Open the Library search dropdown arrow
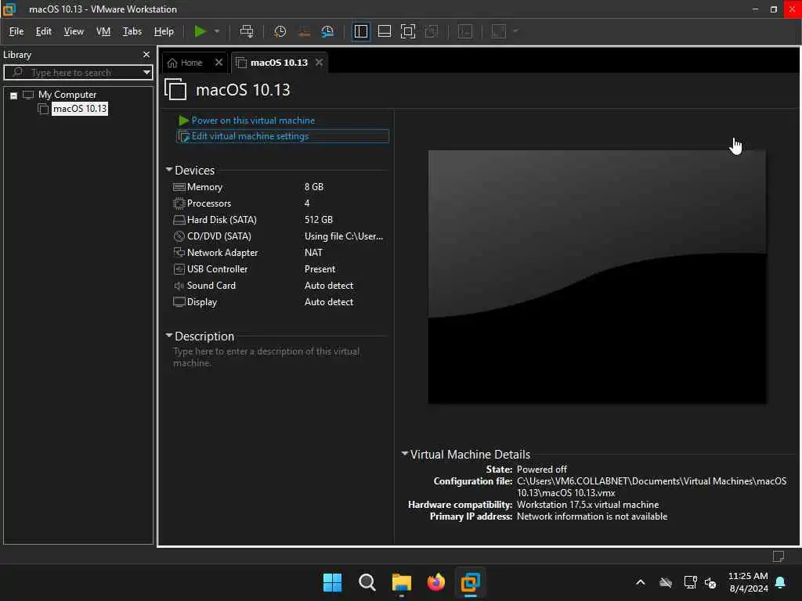Screen dimensions: 802x601 pos(146,73)
